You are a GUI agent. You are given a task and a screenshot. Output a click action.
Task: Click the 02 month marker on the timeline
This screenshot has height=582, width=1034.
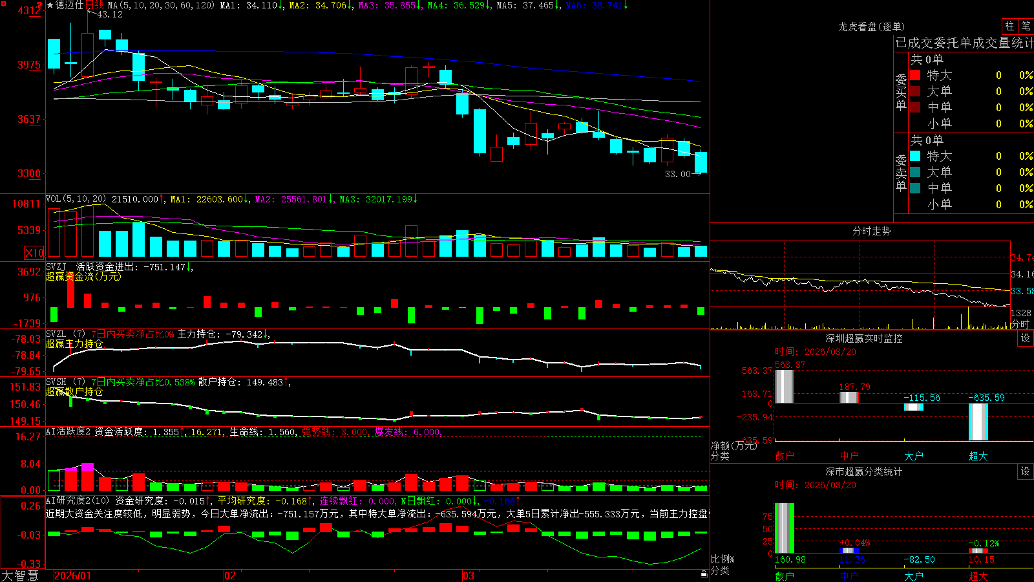pyautogui.click(x=229, y=576)
